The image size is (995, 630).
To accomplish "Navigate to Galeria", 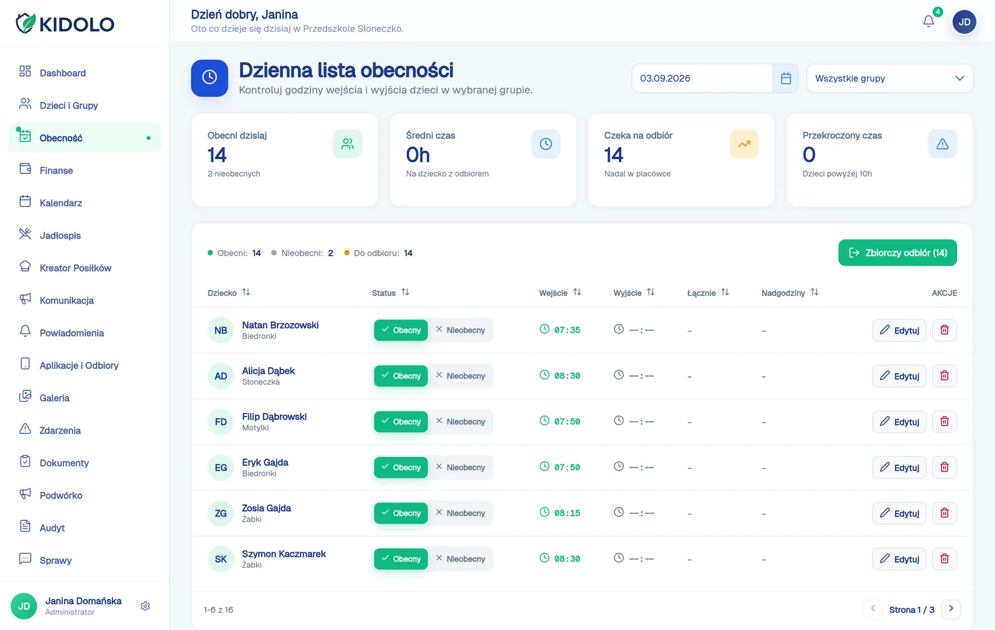I will pyautogui.click(x=85, y=398).
